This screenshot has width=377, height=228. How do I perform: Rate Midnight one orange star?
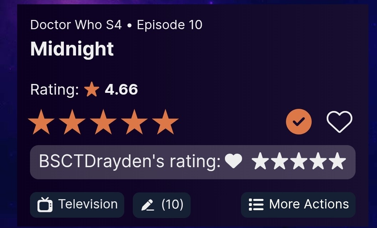click(x=41, y=122)
